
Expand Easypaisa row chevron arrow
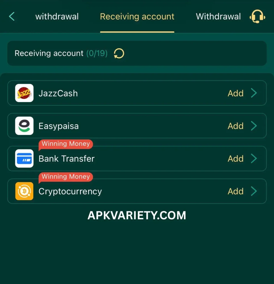tap(254, 126)
